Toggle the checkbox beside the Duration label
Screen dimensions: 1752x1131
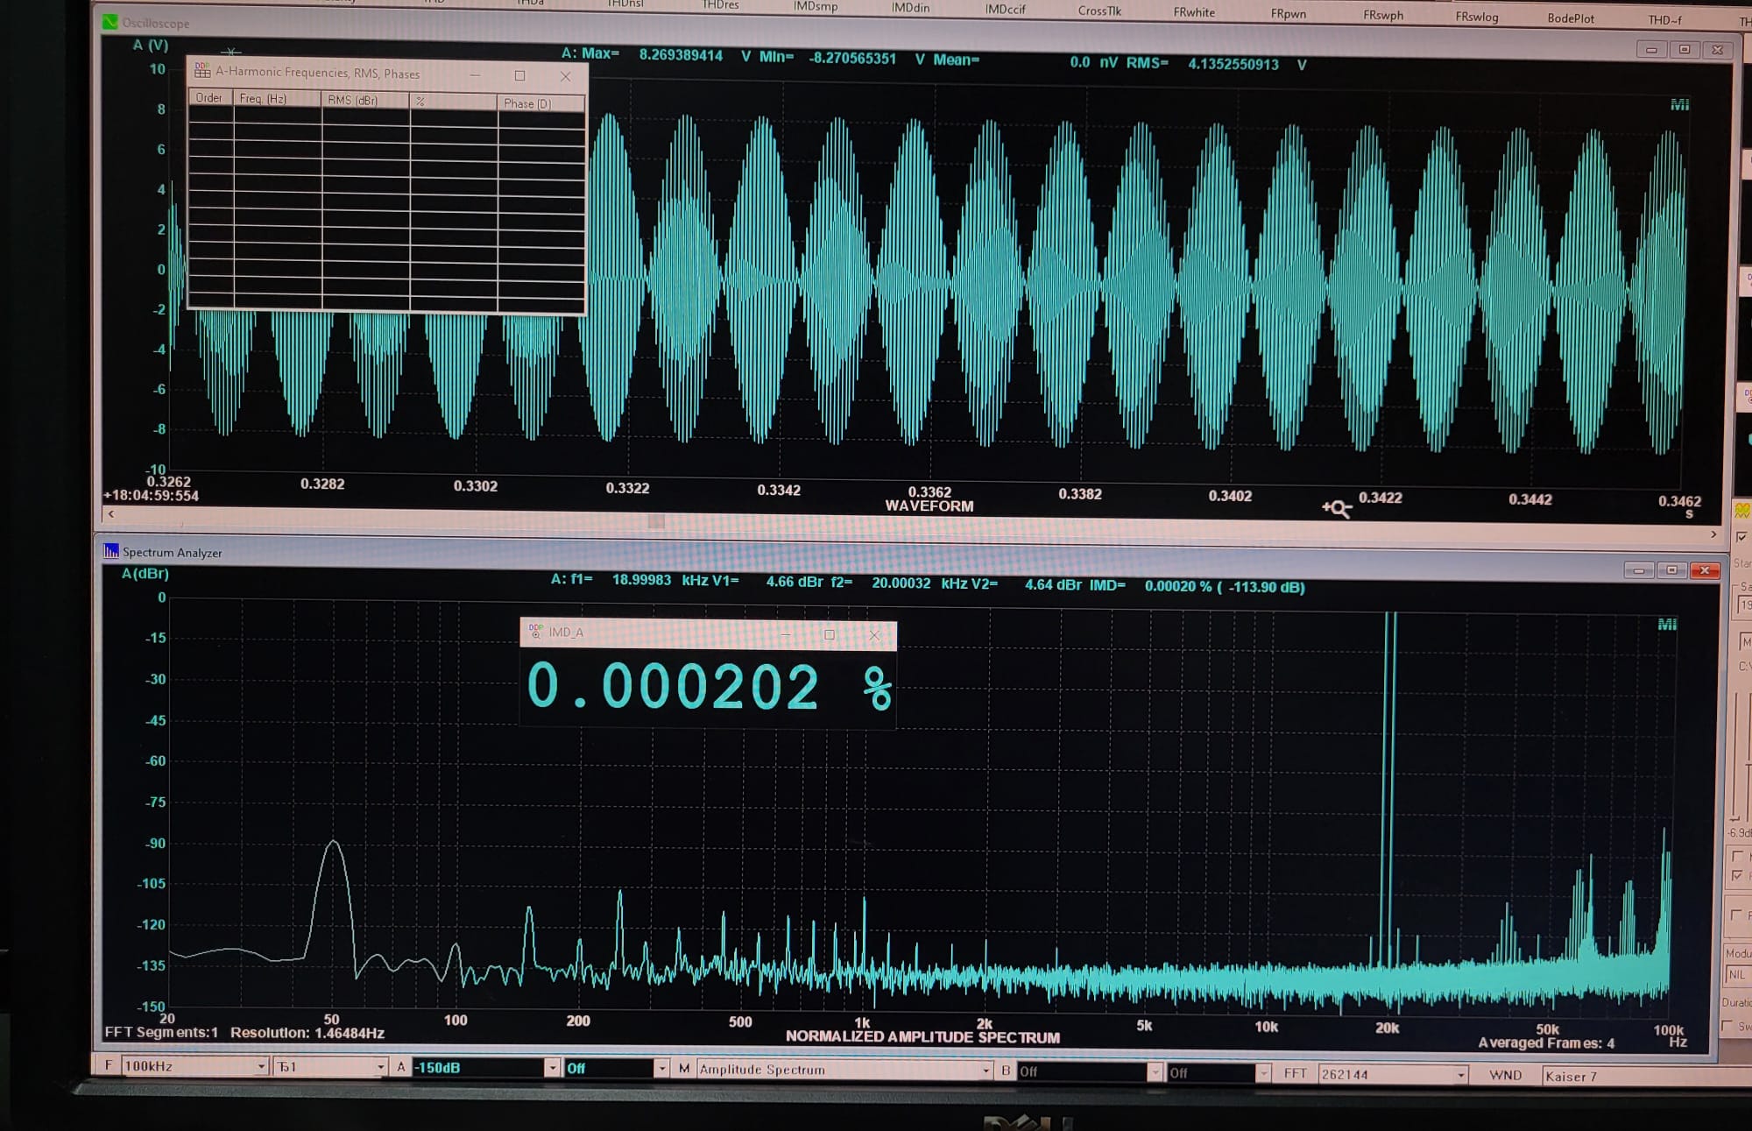(x=1727, y=1026)
